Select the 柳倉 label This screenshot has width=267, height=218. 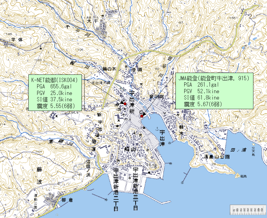(67, 200)
